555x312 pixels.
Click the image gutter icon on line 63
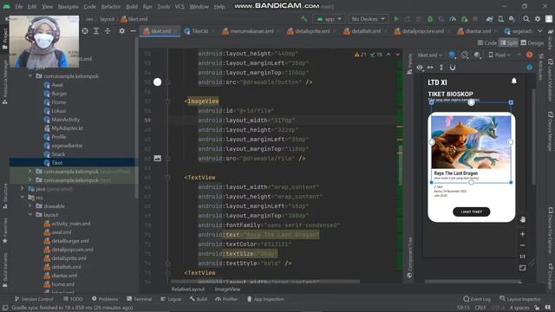[x=157, y=158]
